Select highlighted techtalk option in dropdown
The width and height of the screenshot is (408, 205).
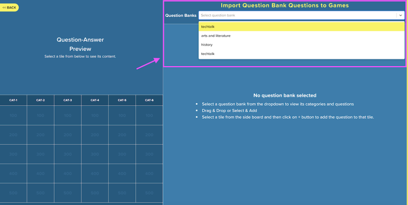(x=302, y=27)
